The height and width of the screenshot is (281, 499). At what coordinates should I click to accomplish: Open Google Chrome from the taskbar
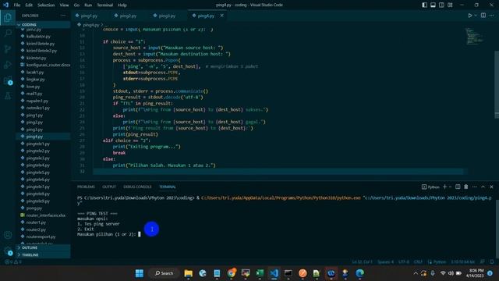[232, 273]
